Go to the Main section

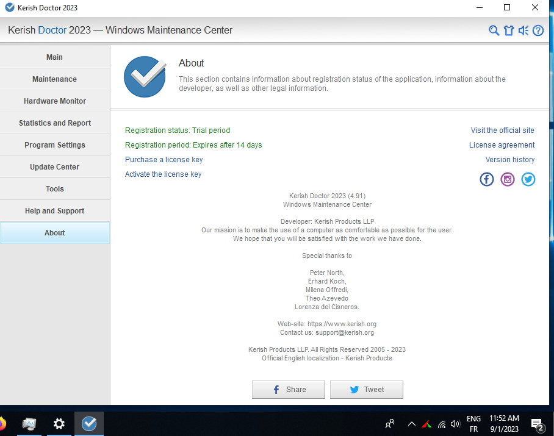(55, 57)
